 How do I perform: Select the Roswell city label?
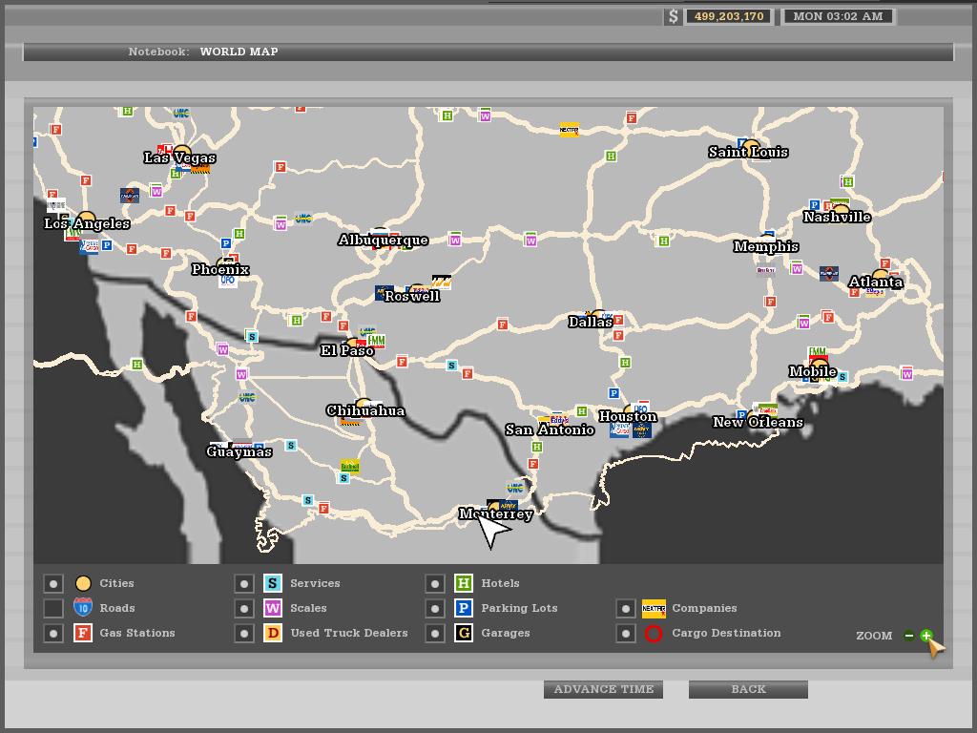(412, 296)
